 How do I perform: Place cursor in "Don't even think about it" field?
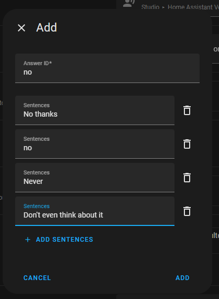95,211
